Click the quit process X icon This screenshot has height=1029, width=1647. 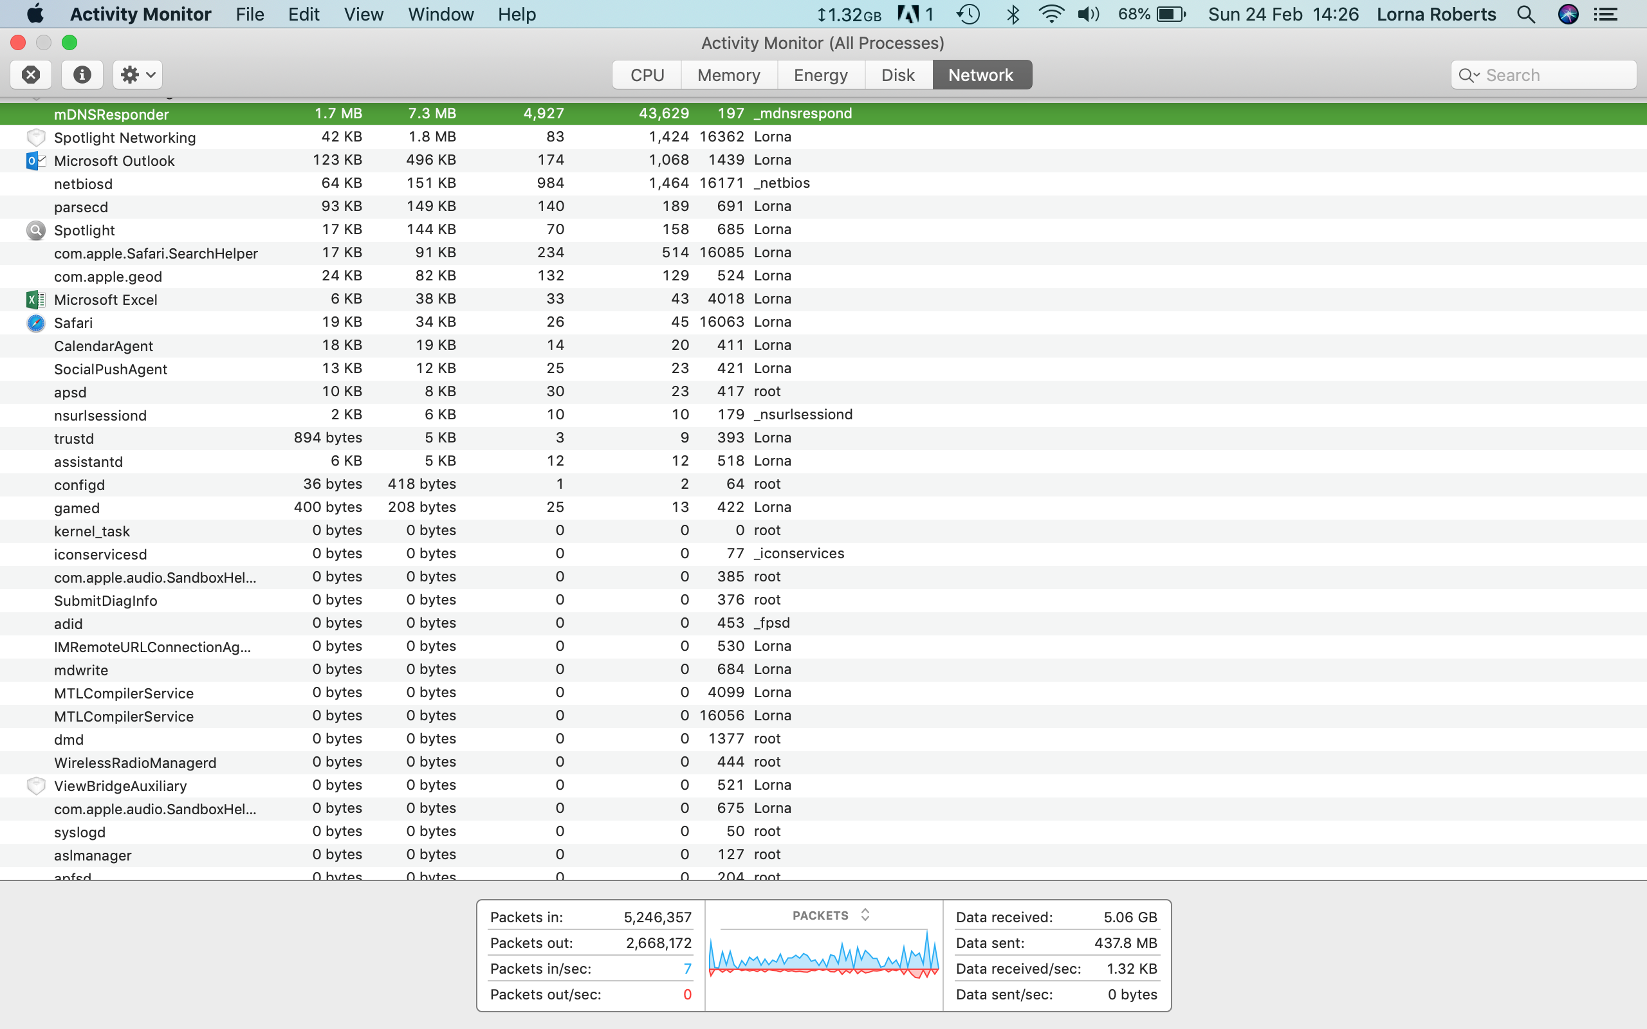pyautogui.click(x=31, y=75)
